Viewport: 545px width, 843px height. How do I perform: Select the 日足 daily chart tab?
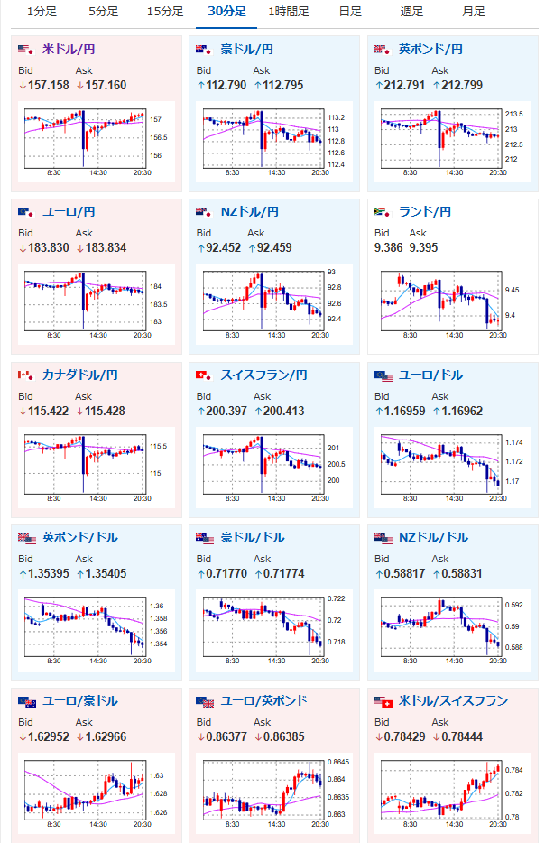(350, 12)
